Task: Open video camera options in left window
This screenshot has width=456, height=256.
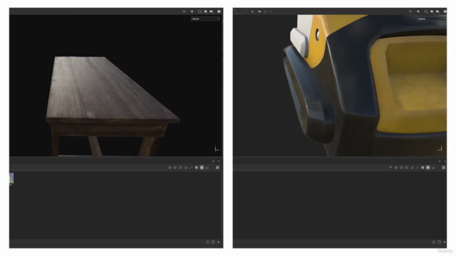Action: (212, 11)
